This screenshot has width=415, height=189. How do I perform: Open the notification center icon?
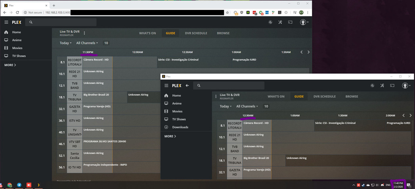point(409,185)
